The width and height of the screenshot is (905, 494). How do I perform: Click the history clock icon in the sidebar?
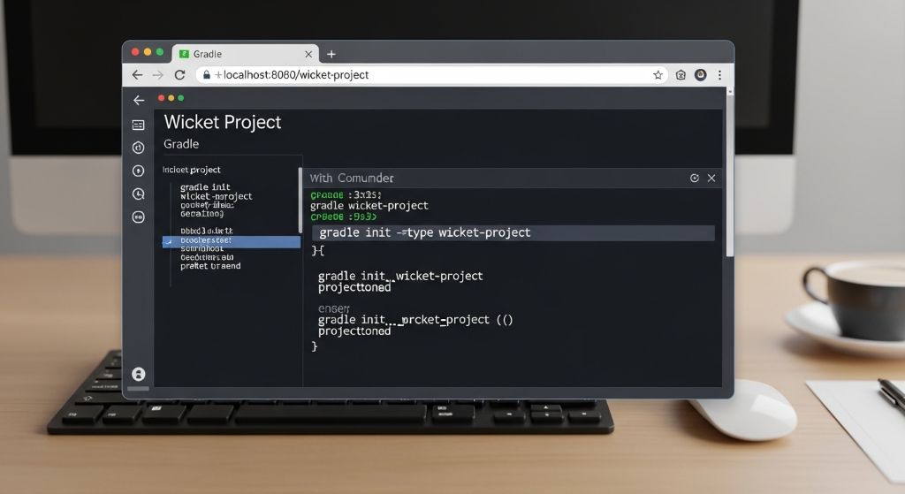coord(138,194)
